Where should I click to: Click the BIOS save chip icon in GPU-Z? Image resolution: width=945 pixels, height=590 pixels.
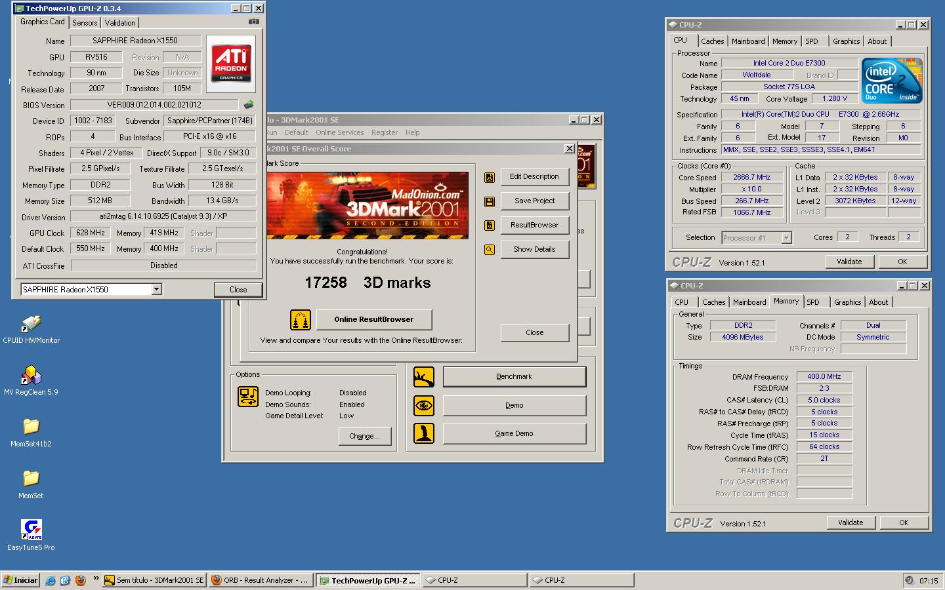249,104
